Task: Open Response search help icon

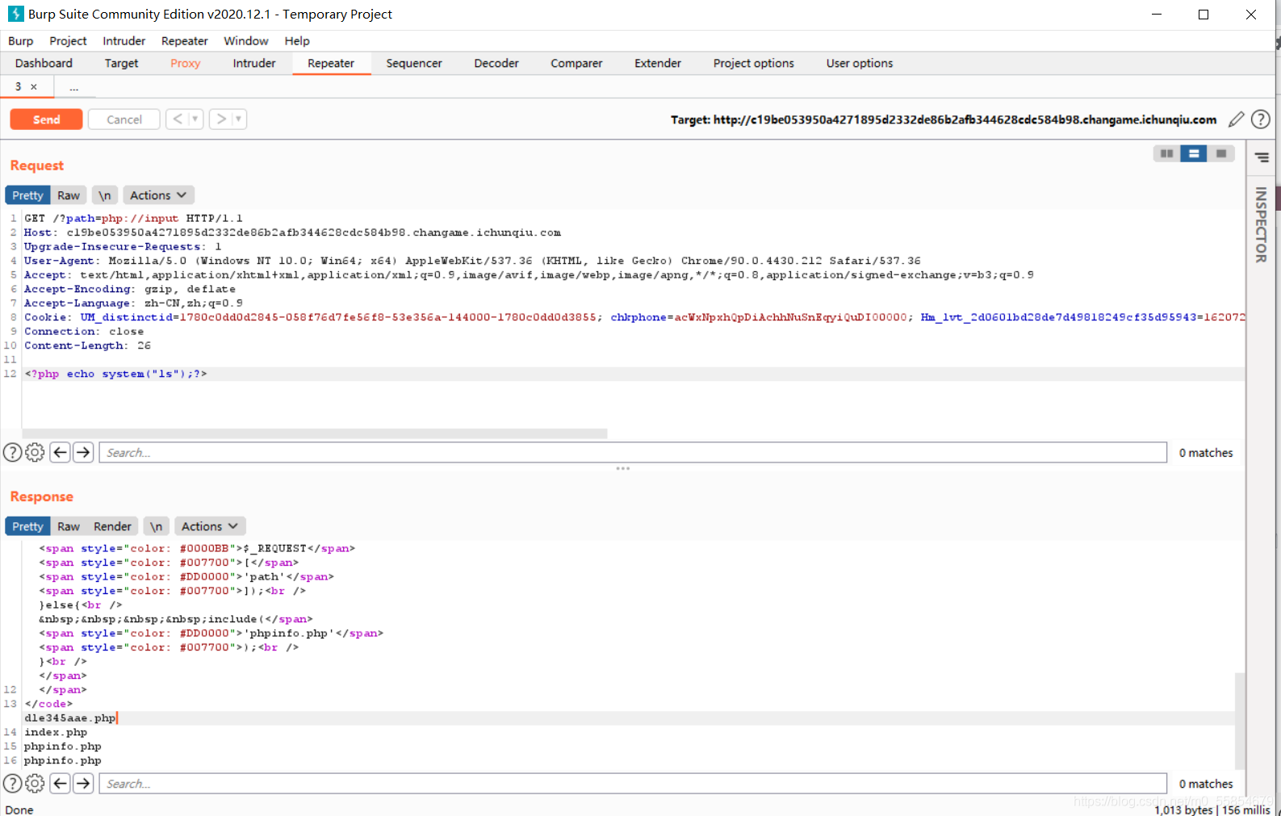Action: [x=13, y=783]
